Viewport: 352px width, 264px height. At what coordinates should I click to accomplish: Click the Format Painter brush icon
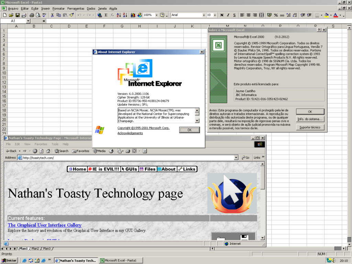point(71,15)
